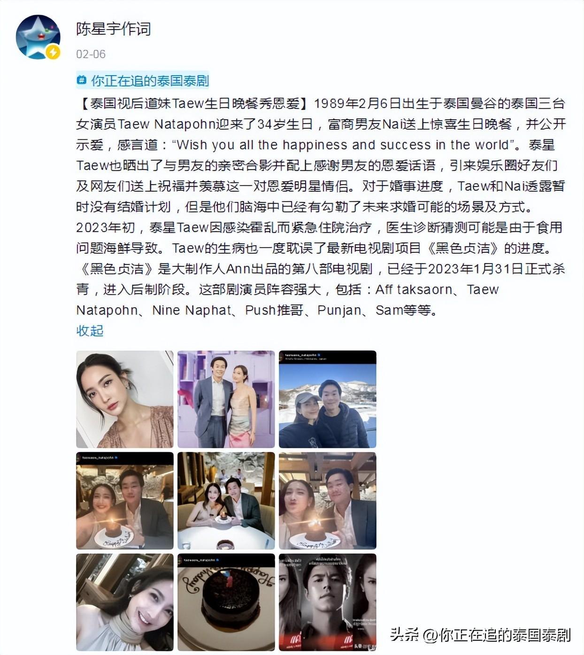Viewport: 584px width, 655px height.
Task: Open the kissing pose cake photo
Action: coord(328,501)
